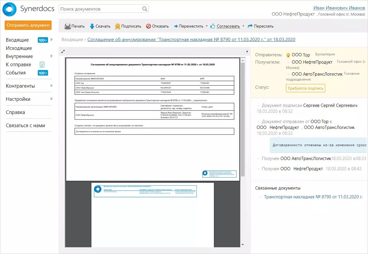Image resolution: width=368 pixels, height=254 pixels.
Task: Open Настройки in the sidebar
Action: point(18,99)
